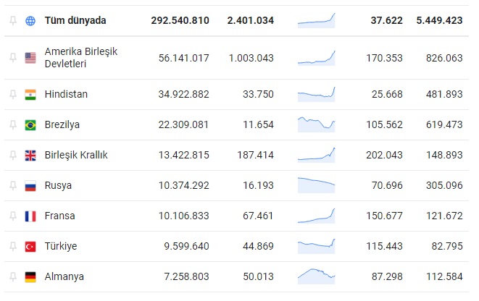Click Hindistan total cases value 34.922.882
This screenshot has height=301, width=479.
pyautogui.click(x=183, y=94)
